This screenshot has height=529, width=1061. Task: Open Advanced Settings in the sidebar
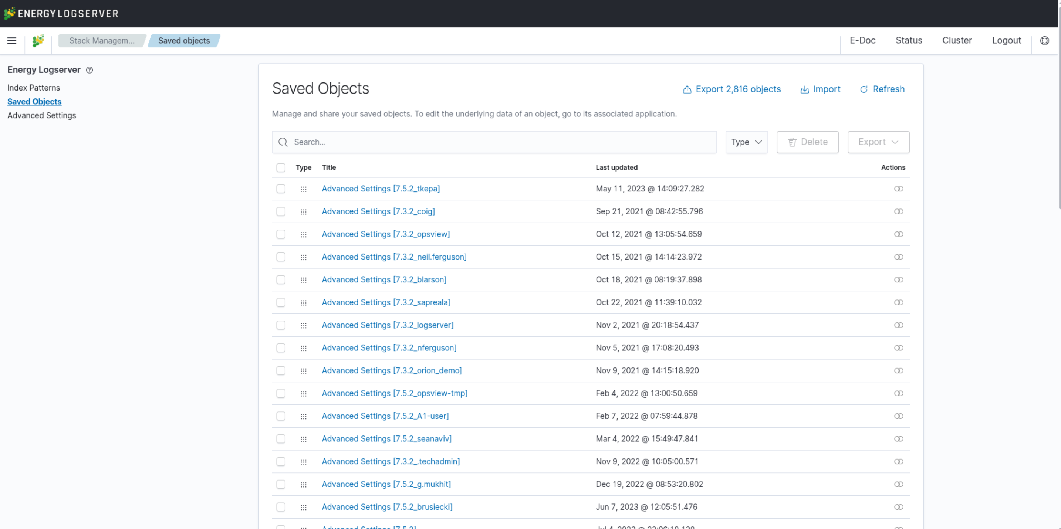point(41,115)
